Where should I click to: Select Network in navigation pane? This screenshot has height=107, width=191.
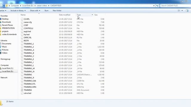[x=4, y=78]
